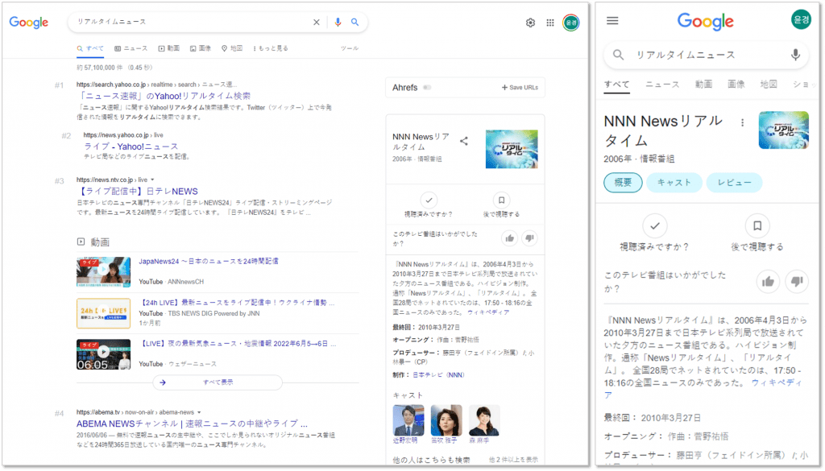Open 日本テレビ (NNN) link

pos(438,375)
